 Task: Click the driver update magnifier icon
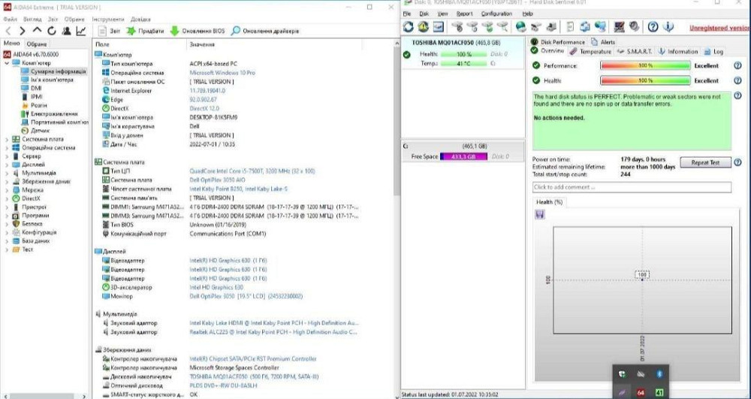[x=236, y=31]
